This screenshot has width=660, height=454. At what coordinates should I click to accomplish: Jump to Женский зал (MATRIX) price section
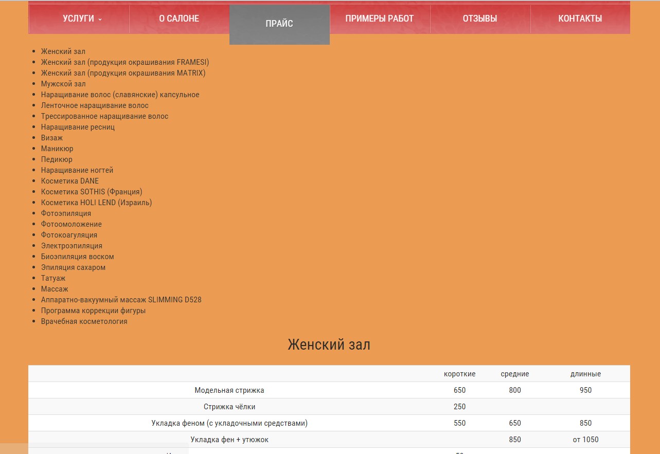pyautogui.click(x=123, y=73)
